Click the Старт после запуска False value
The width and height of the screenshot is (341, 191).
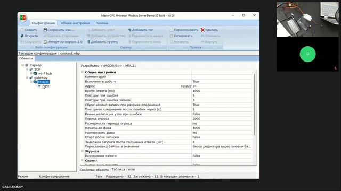(222, 137)
